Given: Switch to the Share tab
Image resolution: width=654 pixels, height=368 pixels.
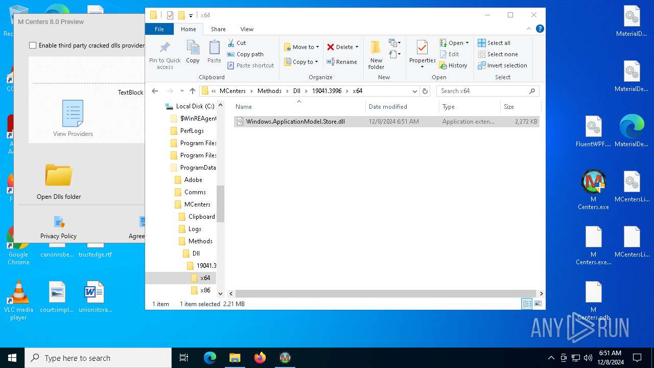Looking at the screenshot, I should pos(218,29).
